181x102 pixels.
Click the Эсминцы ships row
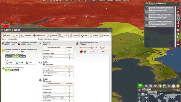(x=58, y=95)
